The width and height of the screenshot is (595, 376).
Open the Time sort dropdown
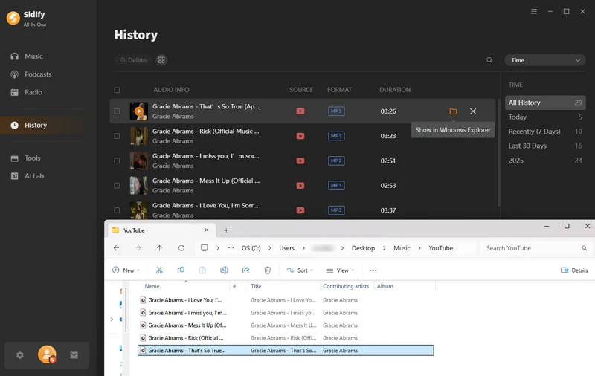coord(545,60)
